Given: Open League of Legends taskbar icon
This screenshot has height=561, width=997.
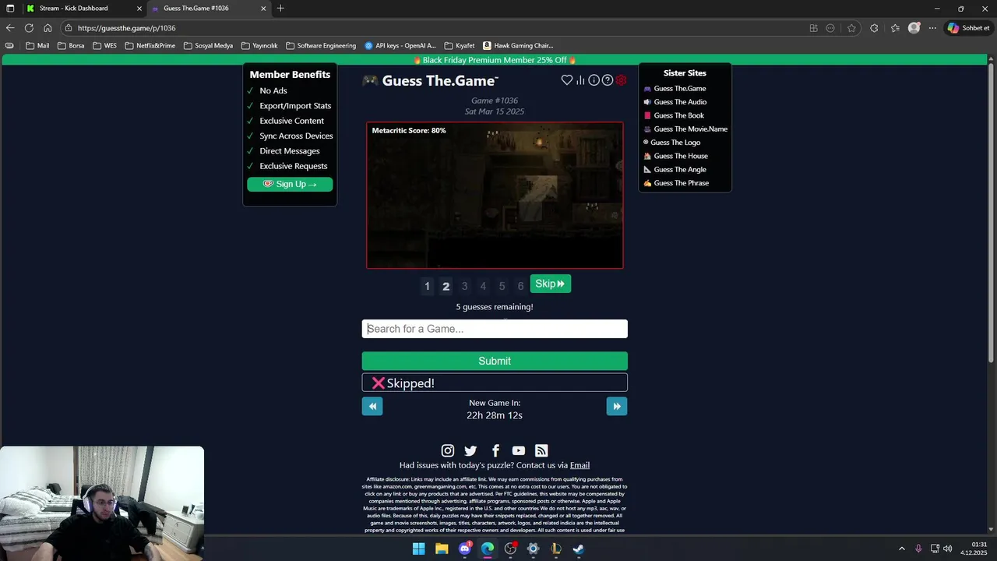Looking at the screenshot, I should tap(556, 549).
